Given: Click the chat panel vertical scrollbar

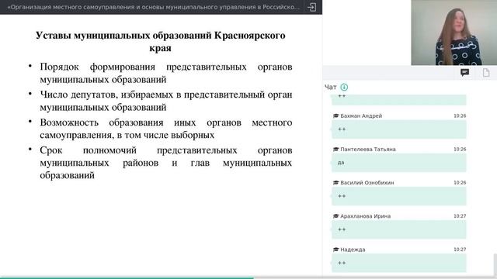Looking at the screenshot, I should click(x=495, y=265).
